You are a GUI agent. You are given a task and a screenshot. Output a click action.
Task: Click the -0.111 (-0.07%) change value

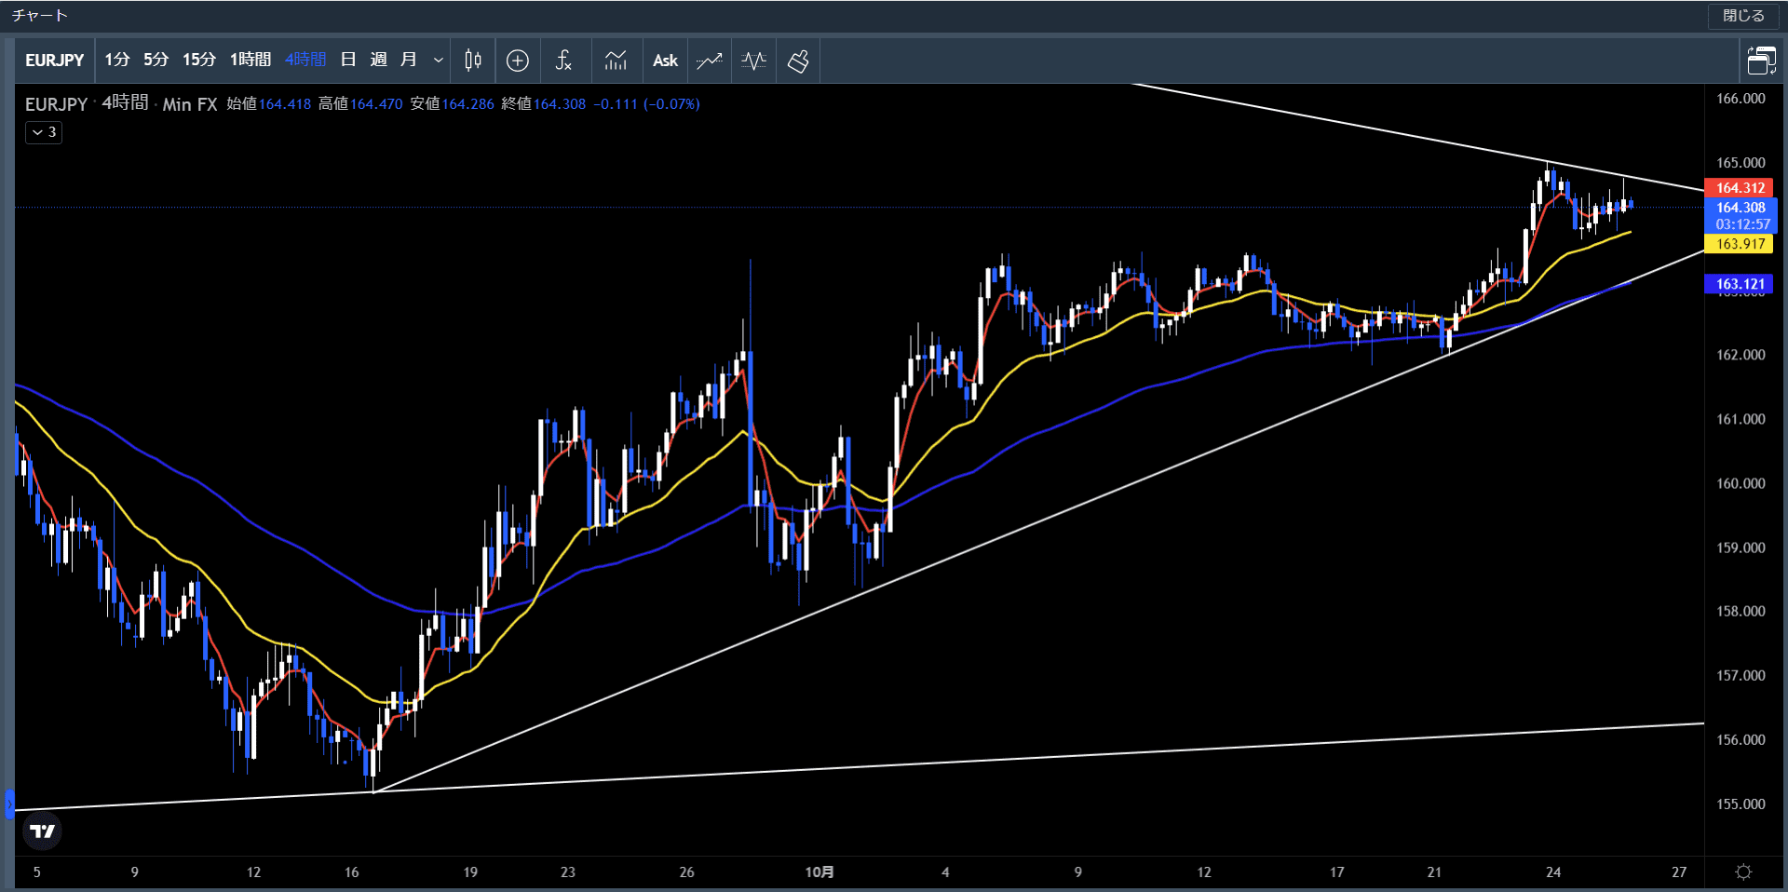click(646, 104)
